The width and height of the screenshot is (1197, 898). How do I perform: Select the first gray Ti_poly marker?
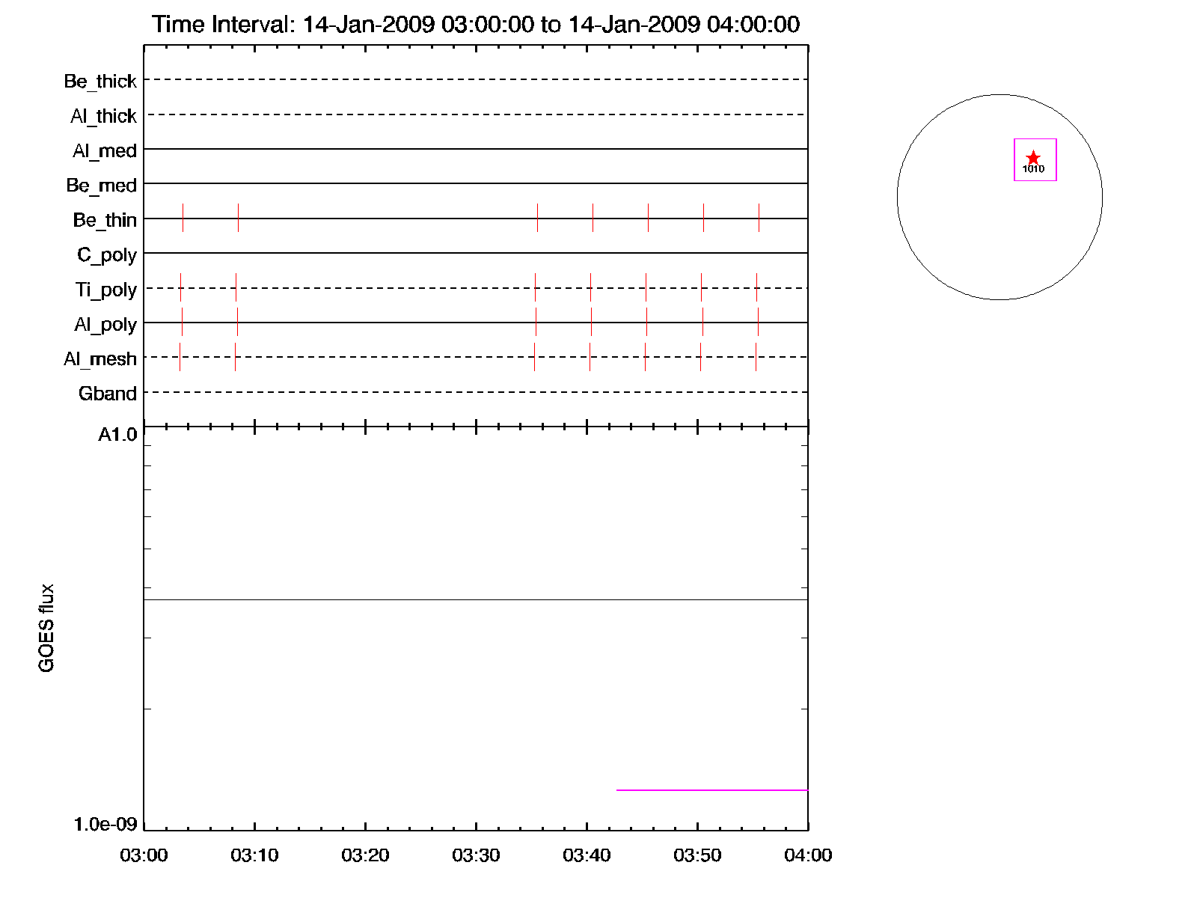[x=180, y=287]
